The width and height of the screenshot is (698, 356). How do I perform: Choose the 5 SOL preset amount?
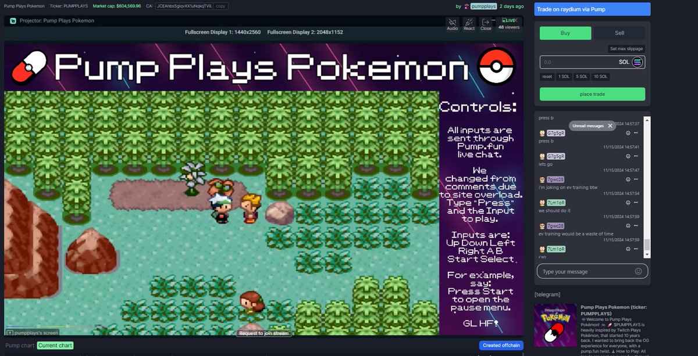pyautogui.click(x=582, y=77)
